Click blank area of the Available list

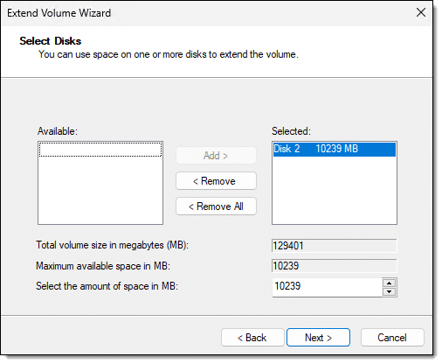(100, 191)
